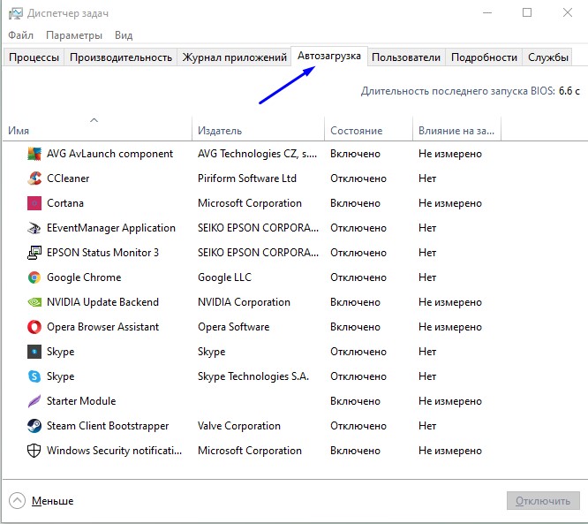Open the Файл menu

tap(20, 35)
